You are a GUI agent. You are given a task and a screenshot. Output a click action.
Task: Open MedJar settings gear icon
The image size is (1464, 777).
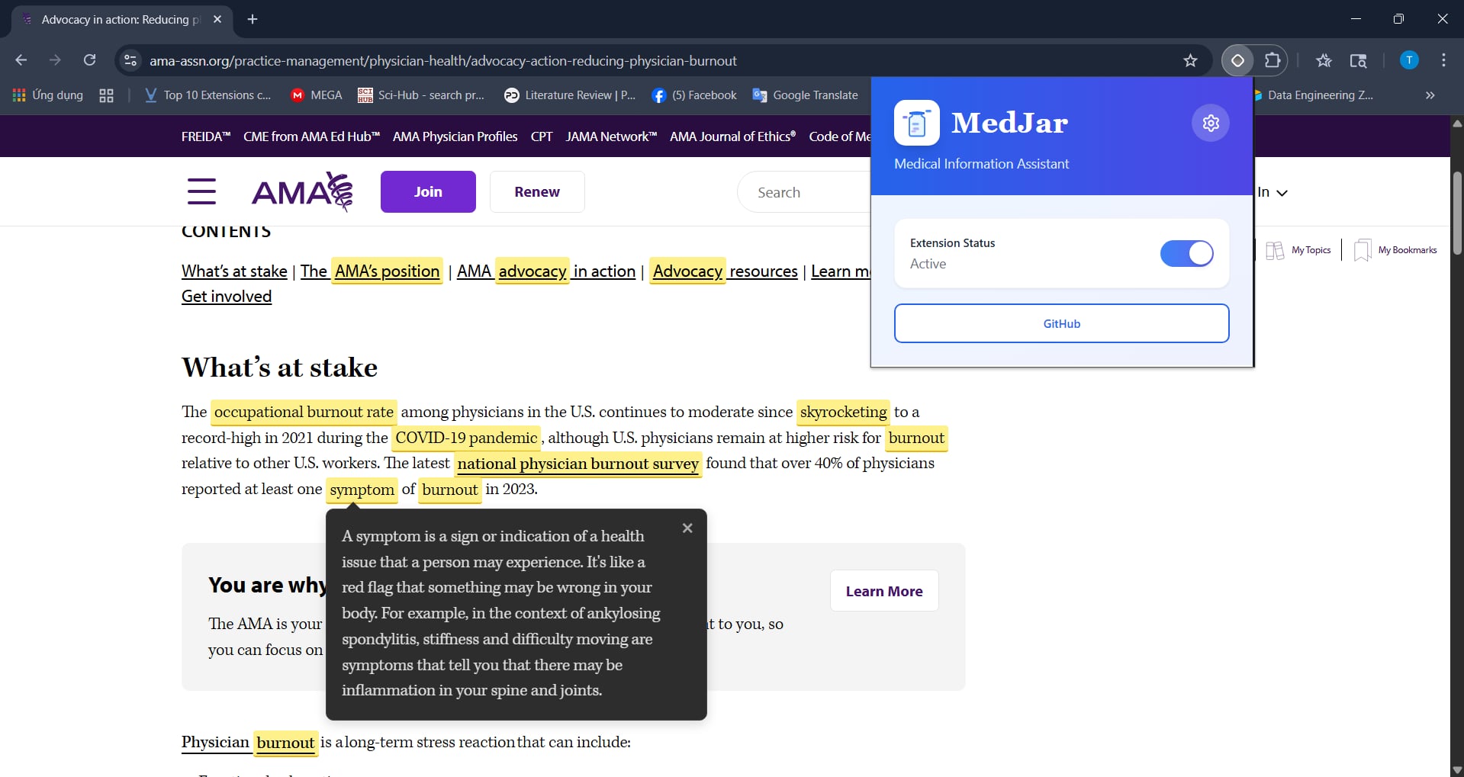click(x=1211, y=123)
